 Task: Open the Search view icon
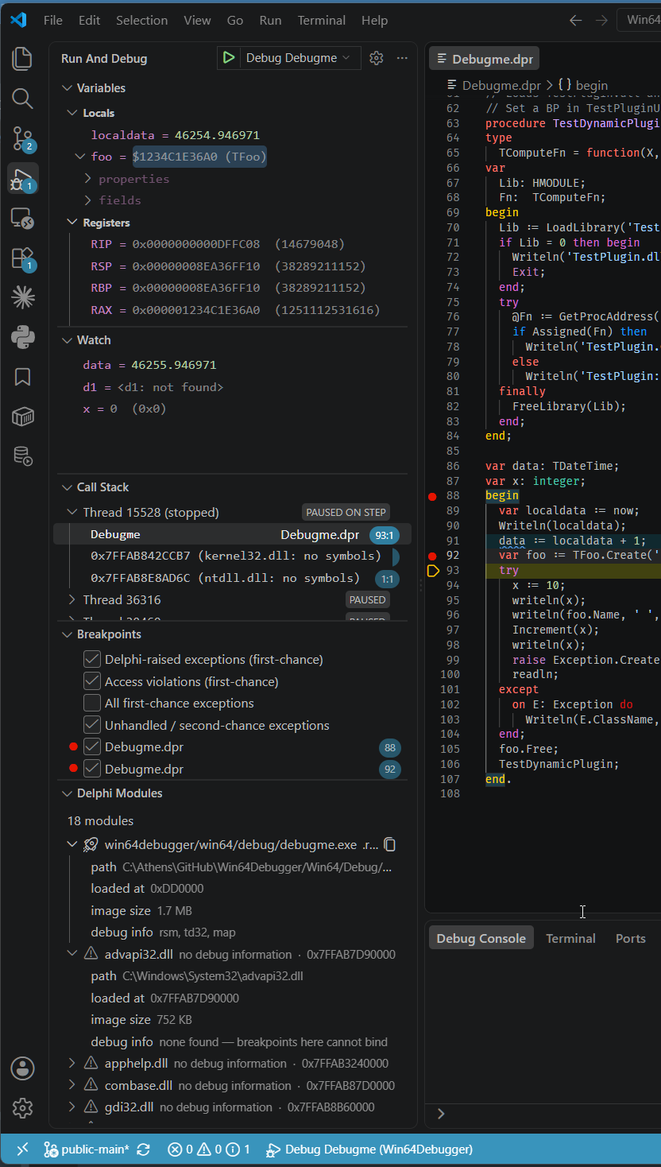point(22,99)
